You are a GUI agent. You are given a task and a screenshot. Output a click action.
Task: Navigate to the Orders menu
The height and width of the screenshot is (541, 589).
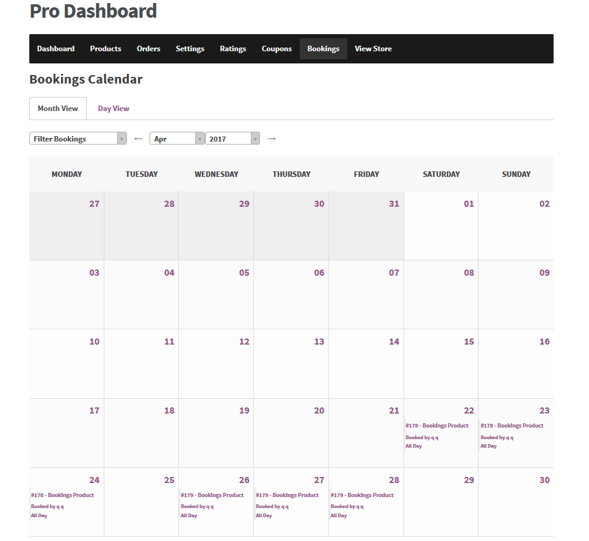(x=148, y=49)
